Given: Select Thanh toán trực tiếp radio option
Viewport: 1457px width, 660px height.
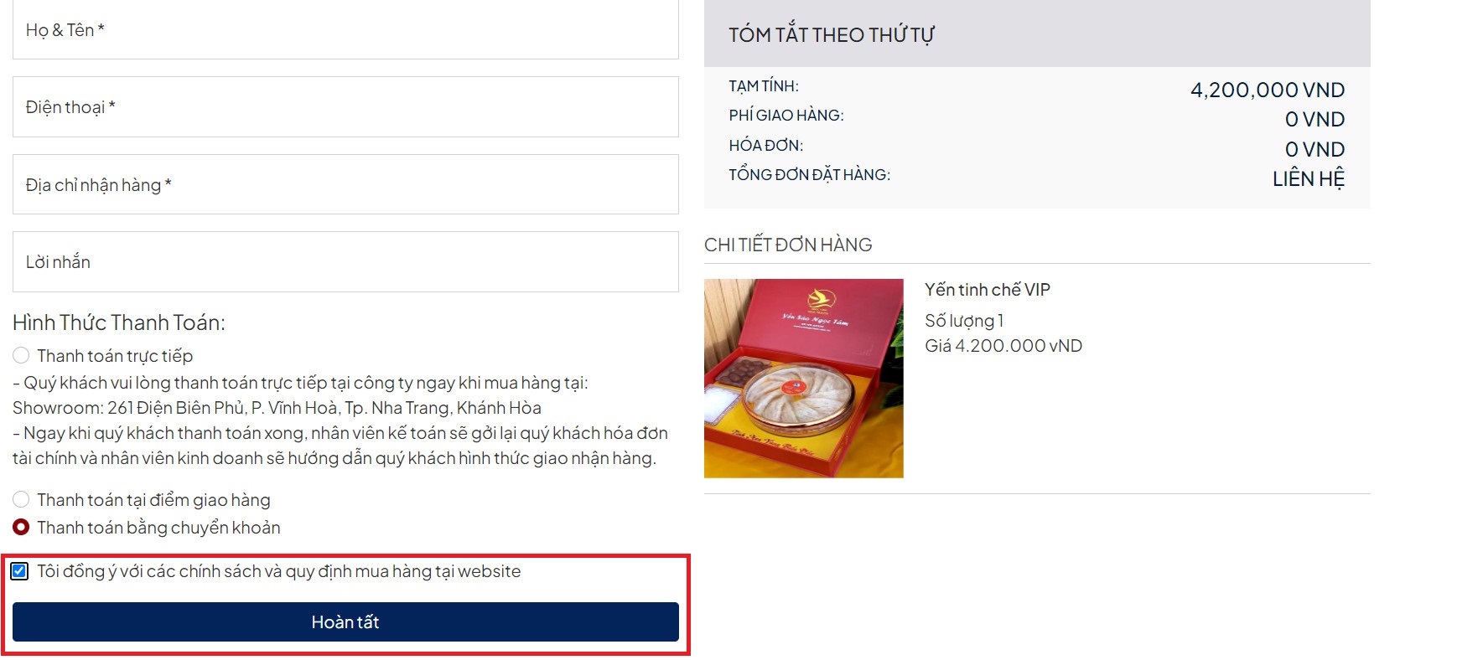Looking at the screenshot, I should pos(21,356).
